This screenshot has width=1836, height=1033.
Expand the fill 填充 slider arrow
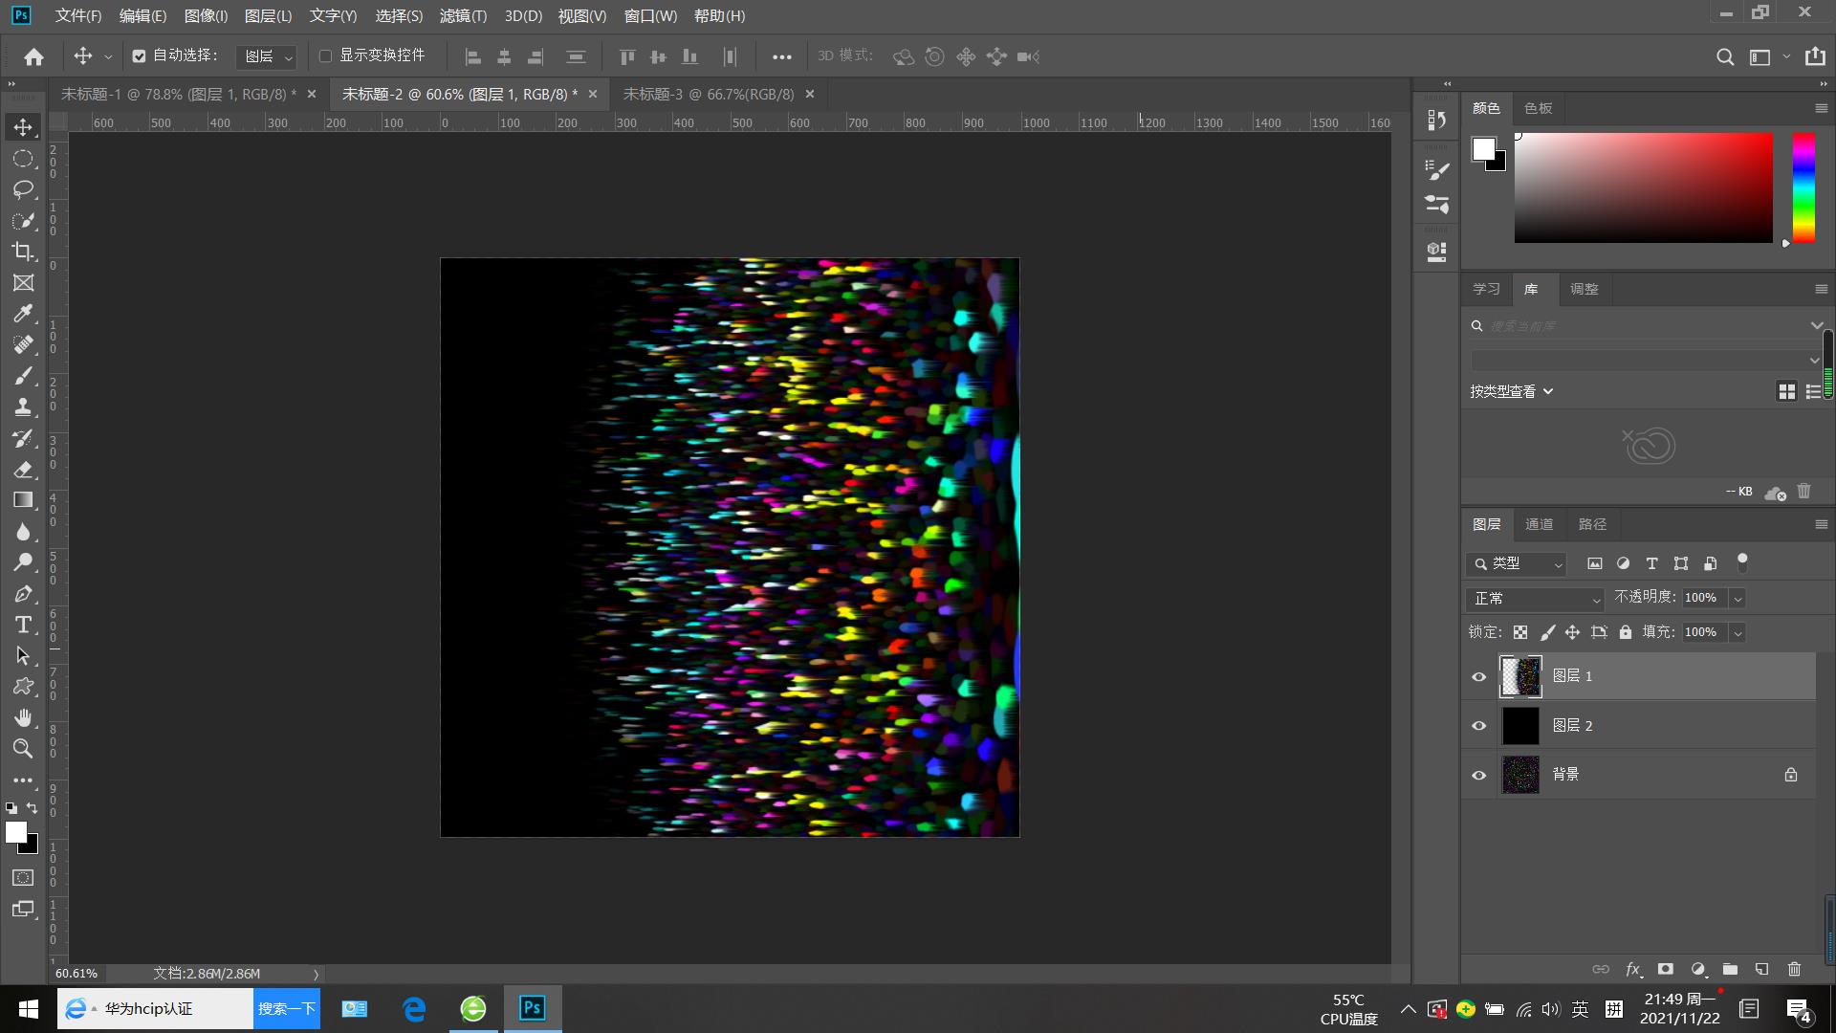(x=1738, y=633)
